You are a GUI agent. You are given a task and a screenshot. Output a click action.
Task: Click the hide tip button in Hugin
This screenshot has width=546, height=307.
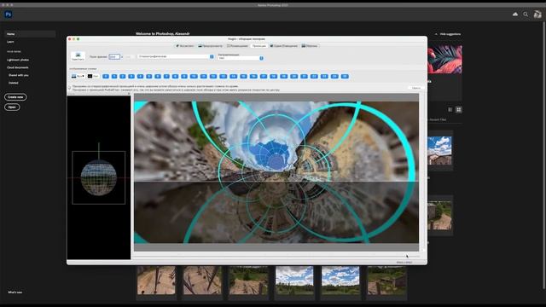pos(416,88)
